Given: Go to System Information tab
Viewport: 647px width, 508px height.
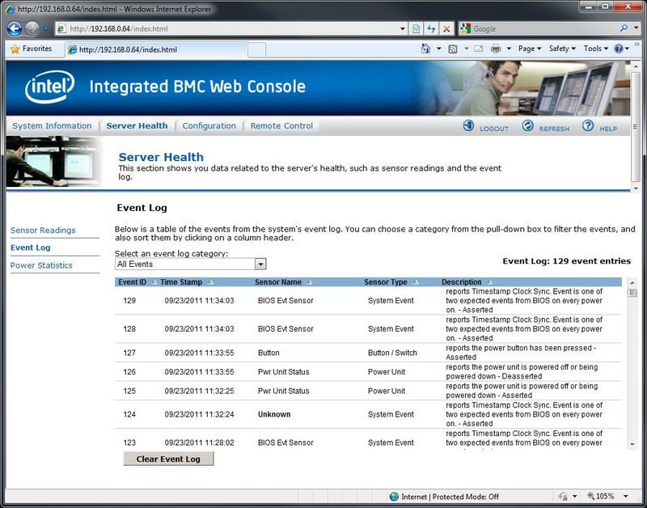Looking at the screenshot, I should 52,126.
